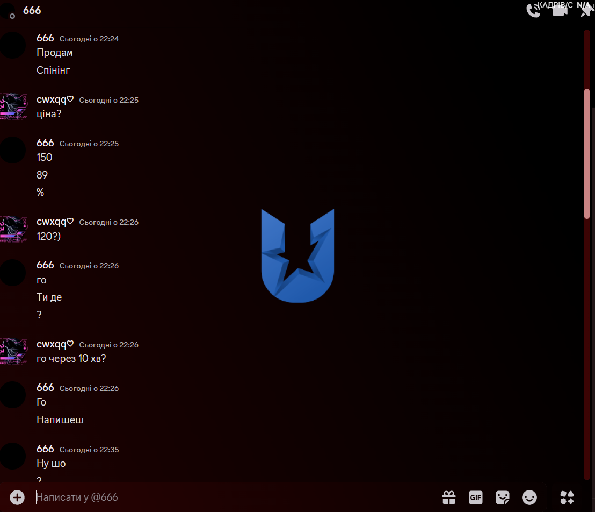
Task: Click username 666 on the 22:25 message
Action: (x=45, y=143)
